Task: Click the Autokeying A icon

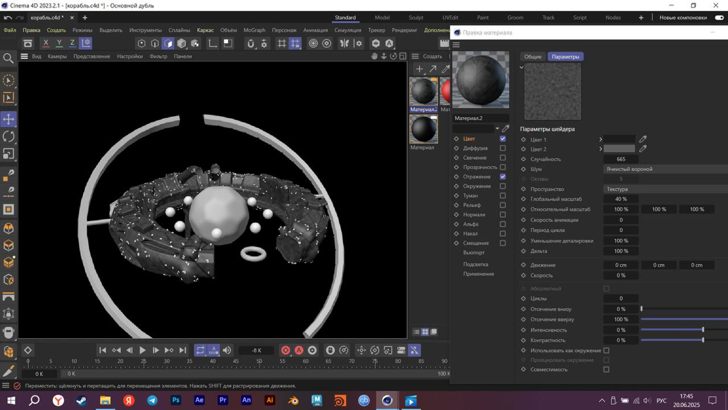Action: click(x=299, y=350)
